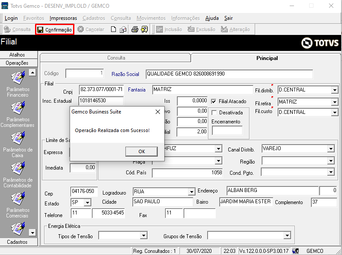The height and width of the screenshot is (255, 342).
Task: Expand the Grupos de Tensão dropdown
Action: tap(287, 236)
